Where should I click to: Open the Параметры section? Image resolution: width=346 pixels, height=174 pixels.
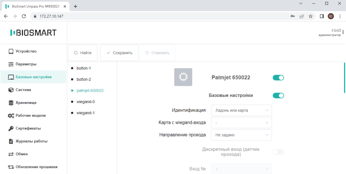33,64
